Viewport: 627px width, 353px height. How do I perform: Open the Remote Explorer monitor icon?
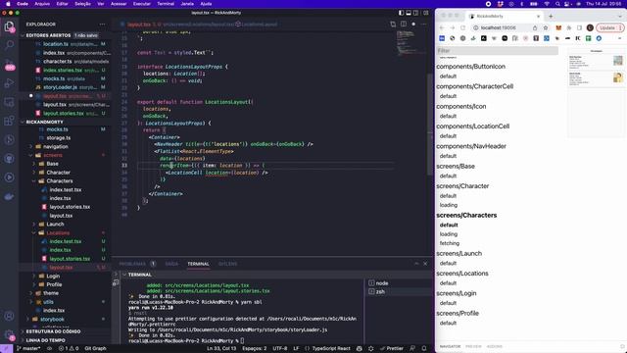click(9, 102)
